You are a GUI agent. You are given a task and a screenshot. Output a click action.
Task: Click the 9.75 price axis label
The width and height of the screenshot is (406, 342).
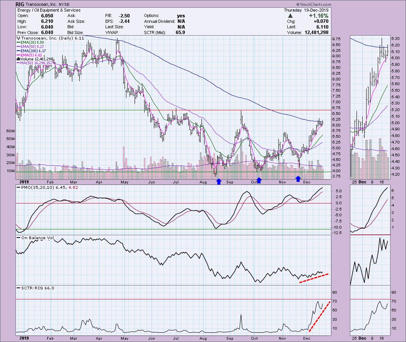336,39
